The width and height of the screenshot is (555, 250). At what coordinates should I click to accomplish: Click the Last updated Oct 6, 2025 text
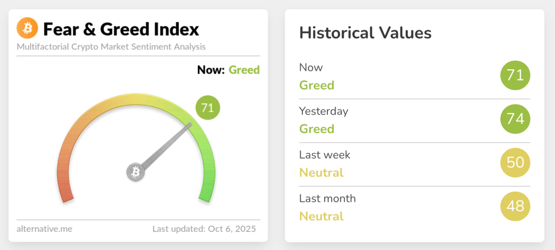point(203,229)
